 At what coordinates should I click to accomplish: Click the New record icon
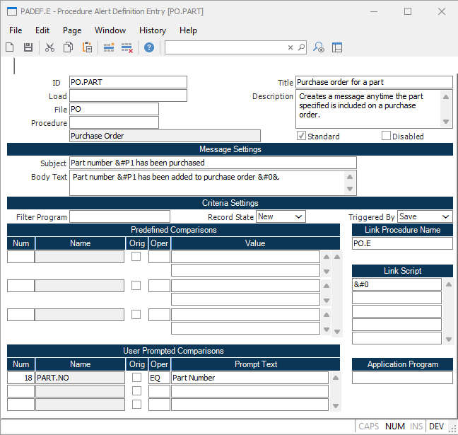(10, 47)
